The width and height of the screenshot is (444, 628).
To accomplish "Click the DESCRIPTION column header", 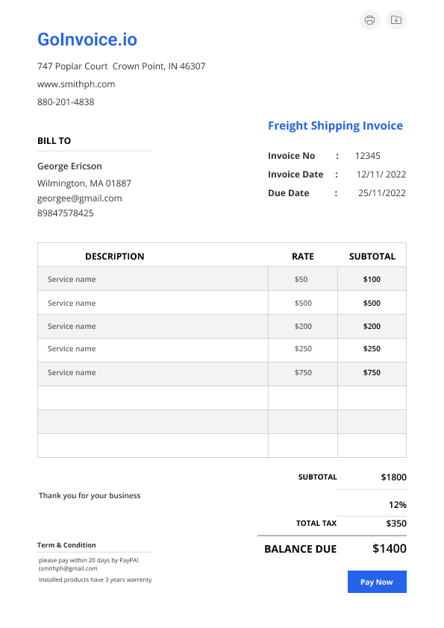I will 115,257.
